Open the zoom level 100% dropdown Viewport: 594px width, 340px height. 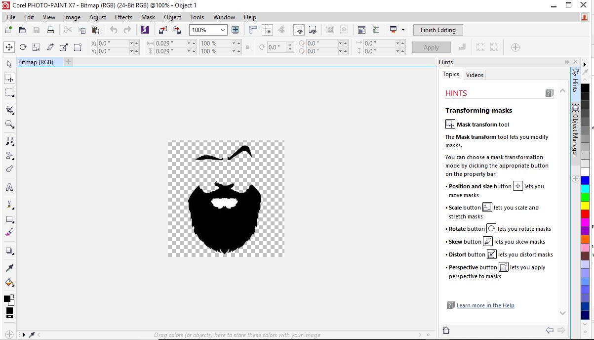tap(223, 30)
